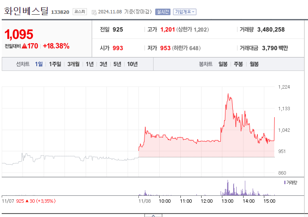Click the 12:00 time axis label
Image resolution: width=308 pixels, height=217 pixels.
(x=207, y=201)
